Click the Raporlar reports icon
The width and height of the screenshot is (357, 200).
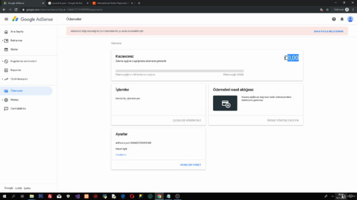tap(6, 71)
